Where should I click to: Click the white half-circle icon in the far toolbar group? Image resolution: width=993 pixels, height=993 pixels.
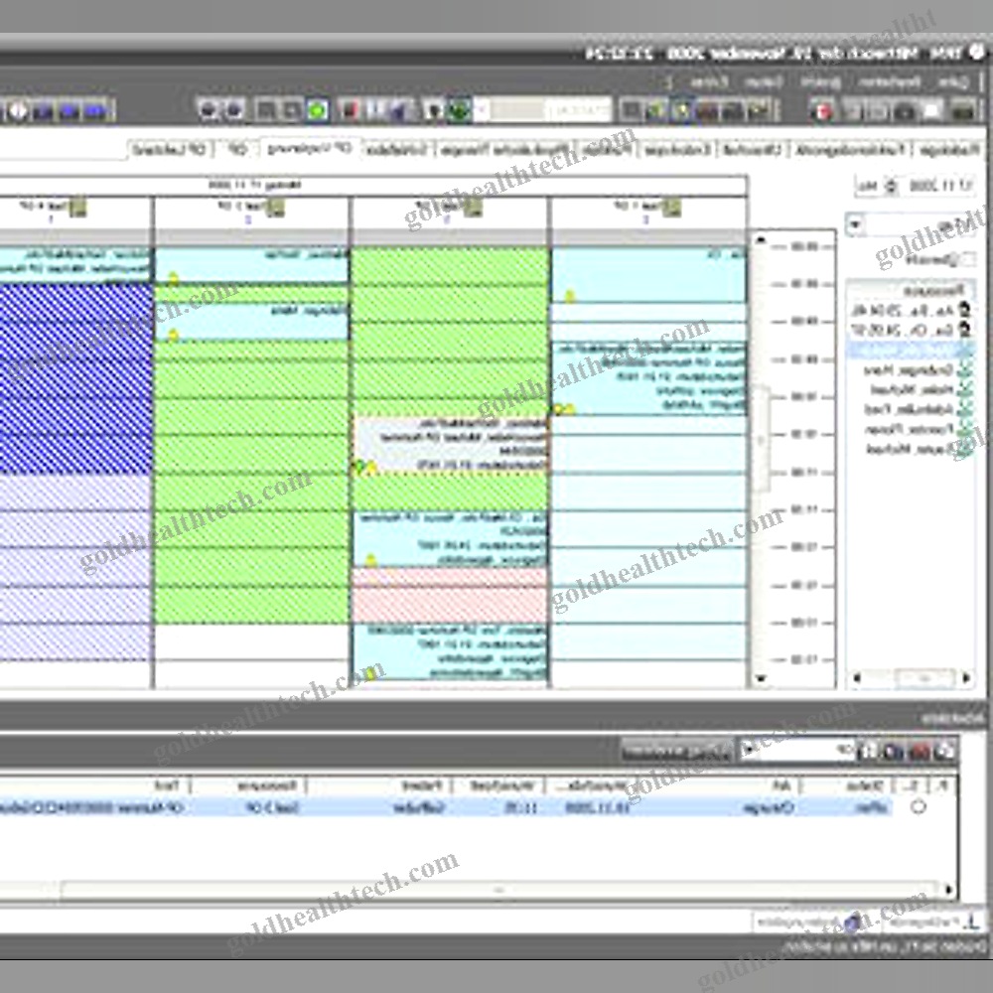(x=18, y=111)
